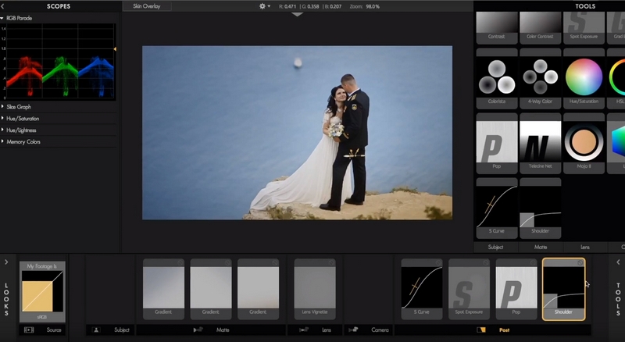Expand the Hue/Lightness scope

click(x=22, y=130)
